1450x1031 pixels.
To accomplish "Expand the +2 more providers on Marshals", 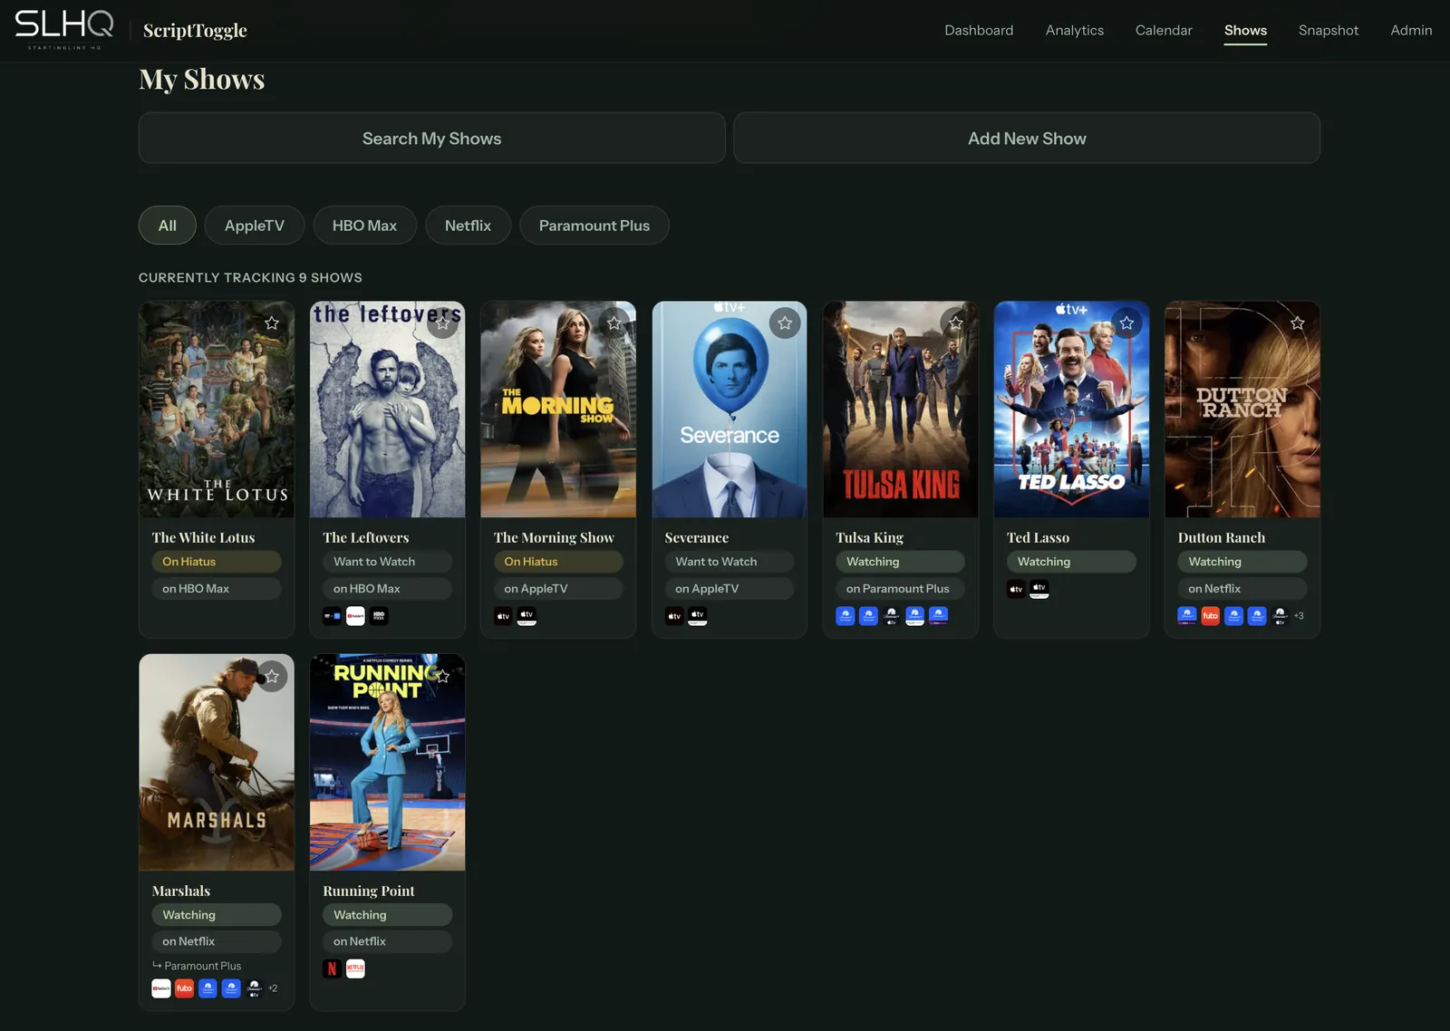I will (x=273, y=988).
